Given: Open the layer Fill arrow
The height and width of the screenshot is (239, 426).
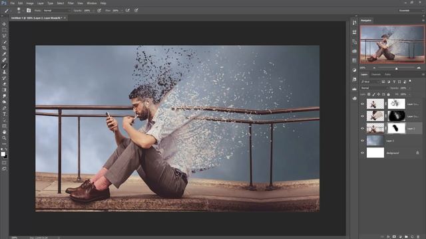Looking at the screenshot, I should coord(409,94).
